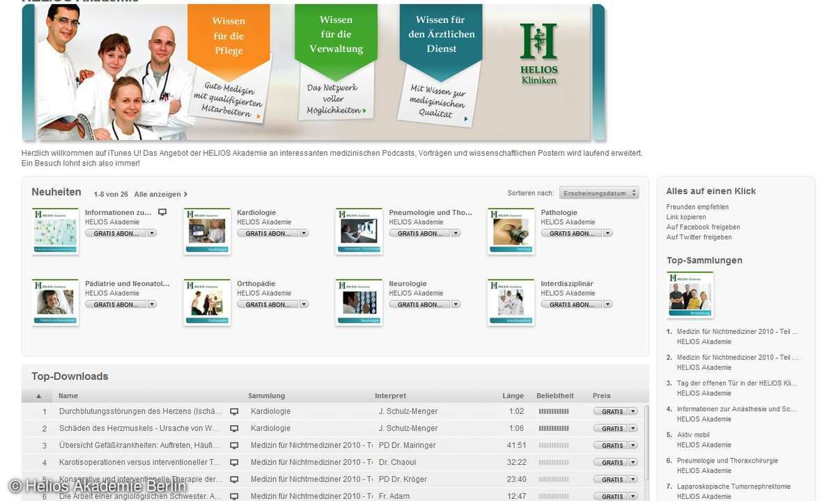Open the Orthopädie collection cover
836x501 pixels.
207,302
